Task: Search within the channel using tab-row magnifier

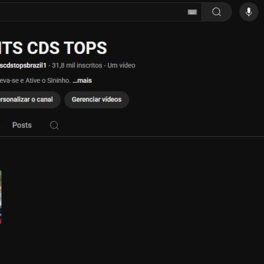Action: point(54,125)
